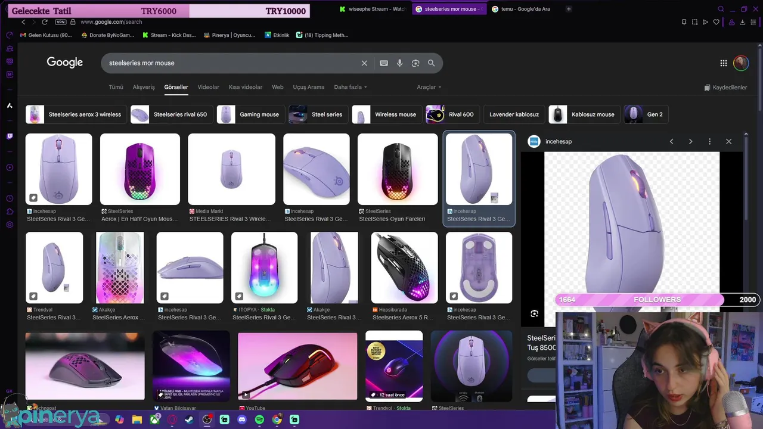Open Discord from the taskbar
The width and height of the screenshot is (763, 429).
241,419
